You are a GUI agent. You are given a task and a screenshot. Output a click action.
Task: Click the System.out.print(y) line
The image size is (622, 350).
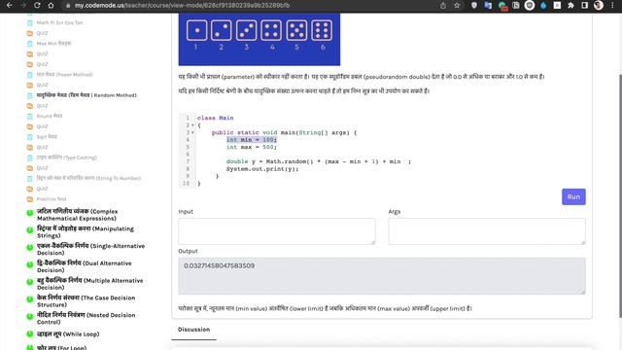[262, 168]
